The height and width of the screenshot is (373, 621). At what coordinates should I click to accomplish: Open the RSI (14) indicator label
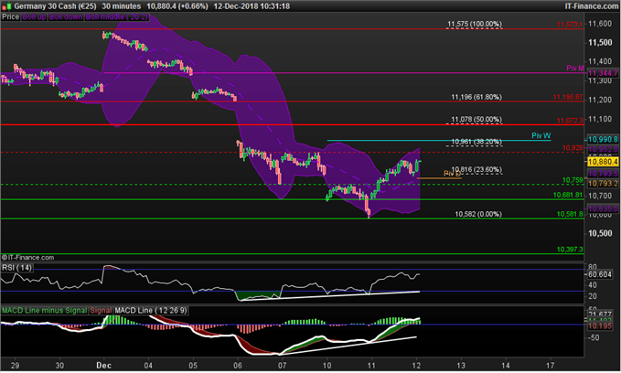coord(16,268)
